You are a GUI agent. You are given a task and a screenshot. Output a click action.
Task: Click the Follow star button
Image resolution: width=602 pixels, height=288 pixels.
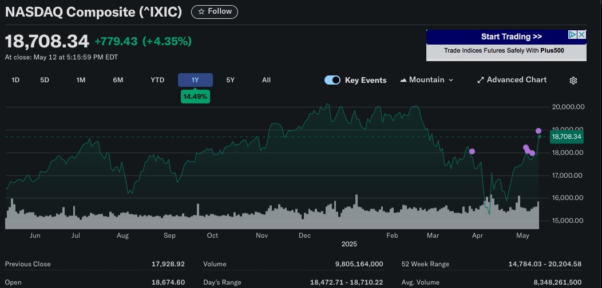[214, 12]
